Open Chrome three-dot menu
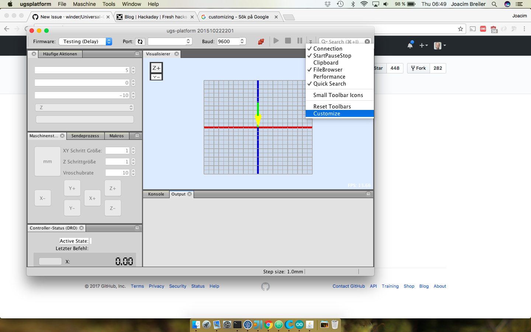531x332 pixels. coord(524,29)
